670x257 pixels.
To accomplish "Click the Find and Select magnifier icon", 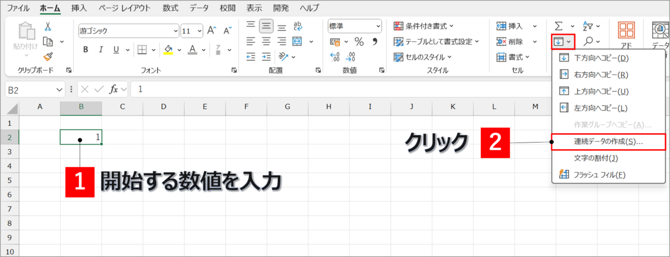I will 588,41.
